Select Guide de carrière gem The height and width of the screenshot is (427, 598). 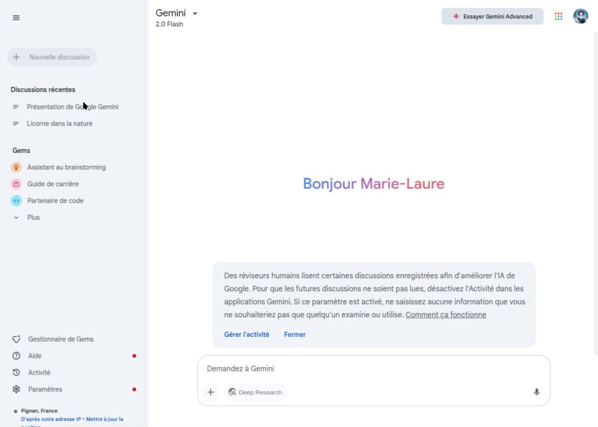pyautogui.click(x=53, y=184)
